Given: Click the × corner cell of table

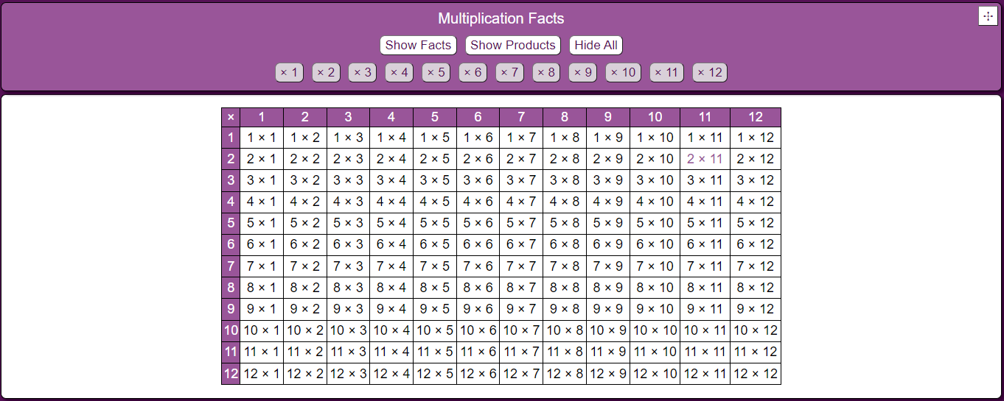Looking at the screenshot, I should [x=231, y=117].
